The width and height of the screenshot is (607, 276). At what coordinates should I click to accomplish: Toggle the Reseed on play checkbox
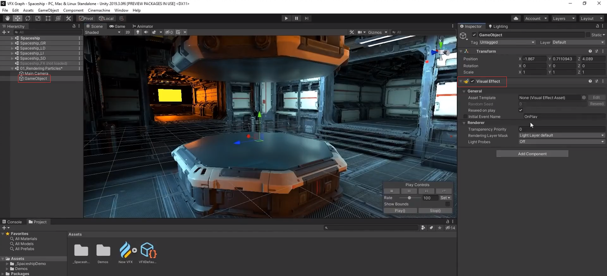pyautogui.click(x=520, y=110)
